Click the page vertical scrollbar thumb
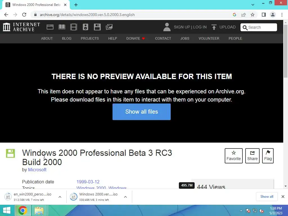The width and height of the screenshot is (288, 216). 285,51
